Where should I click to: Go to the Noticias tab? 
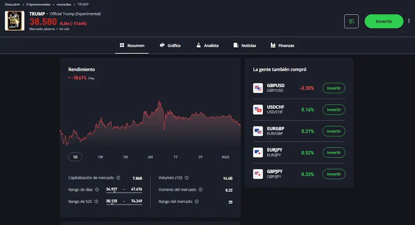click(x=245, y=46)
